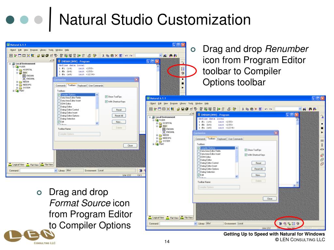
Task: Click the red X Delete icon in front window
Action: 256,109
